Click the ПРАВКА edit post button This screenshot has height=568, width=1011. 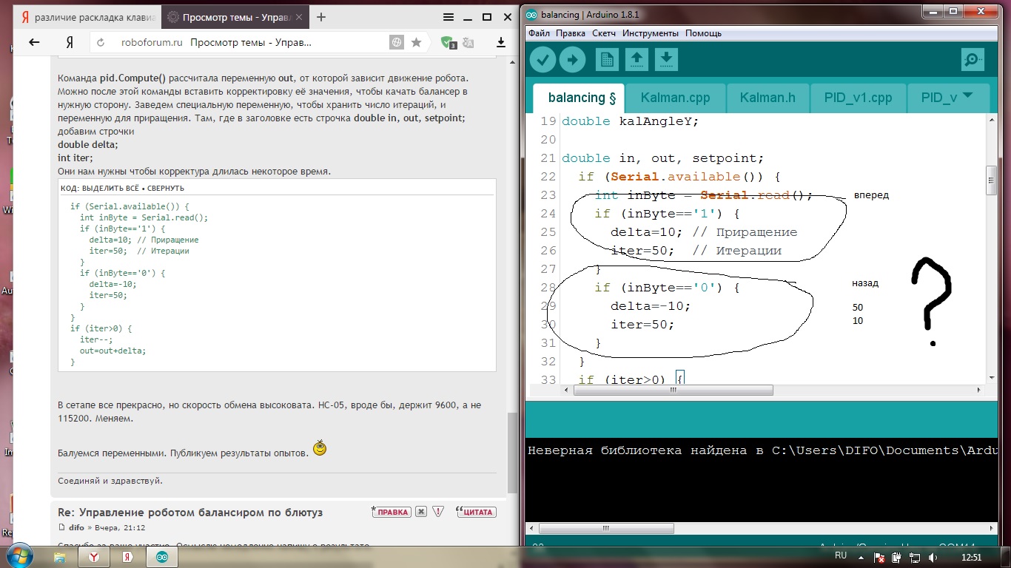pyautogui.click(x=392, y=512)
